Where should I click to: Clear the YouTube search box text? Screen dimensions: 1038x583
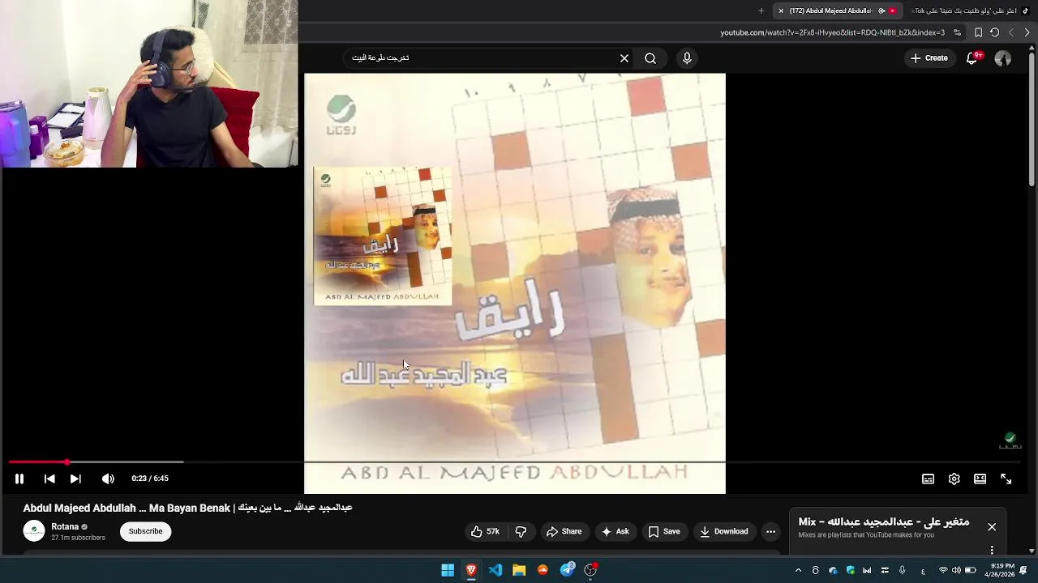(x=624, y=58)
